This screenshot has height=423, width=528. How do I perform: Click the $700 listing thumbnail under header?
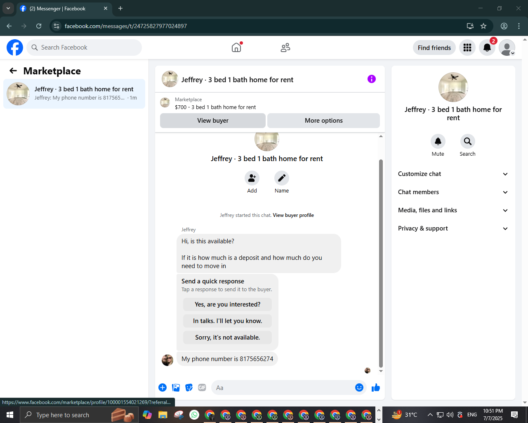(165, 102)
